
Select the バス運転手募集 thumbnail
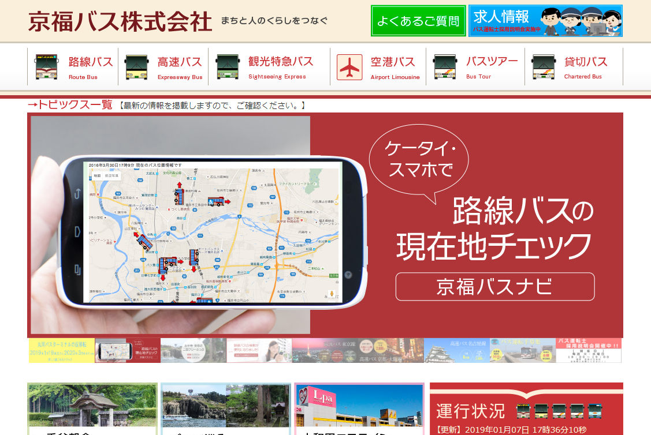tap(523, 350)
